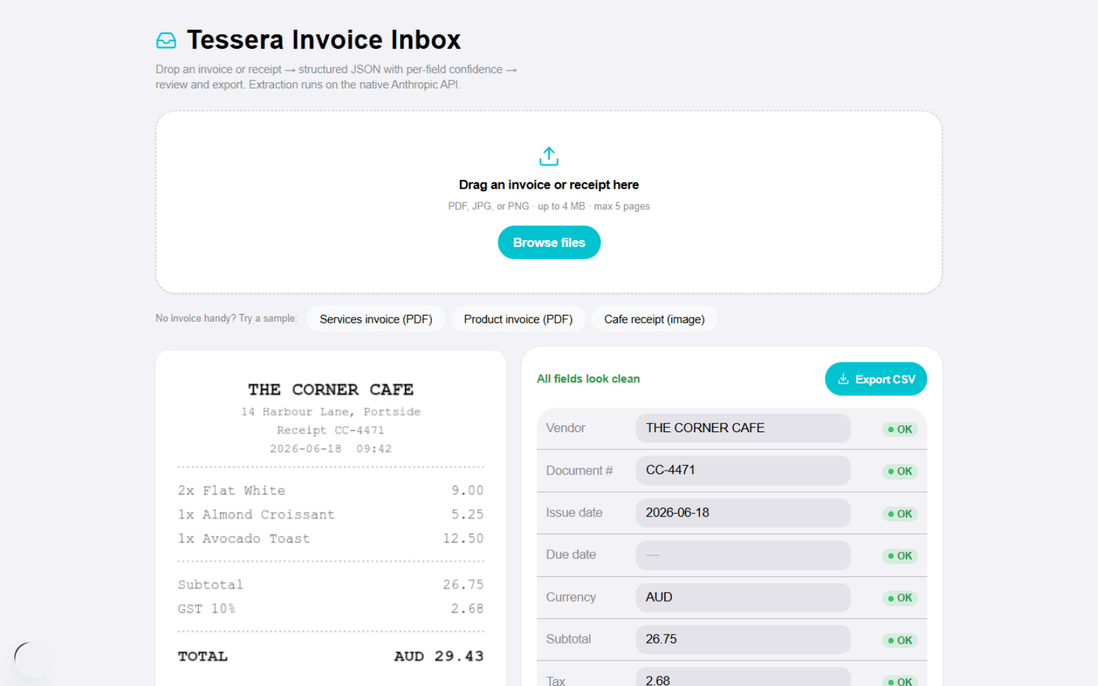Screen dimensions: 1098x686
Task: Click the round loading widget at the bottom-left corner
Action: (x=32, y=660)
